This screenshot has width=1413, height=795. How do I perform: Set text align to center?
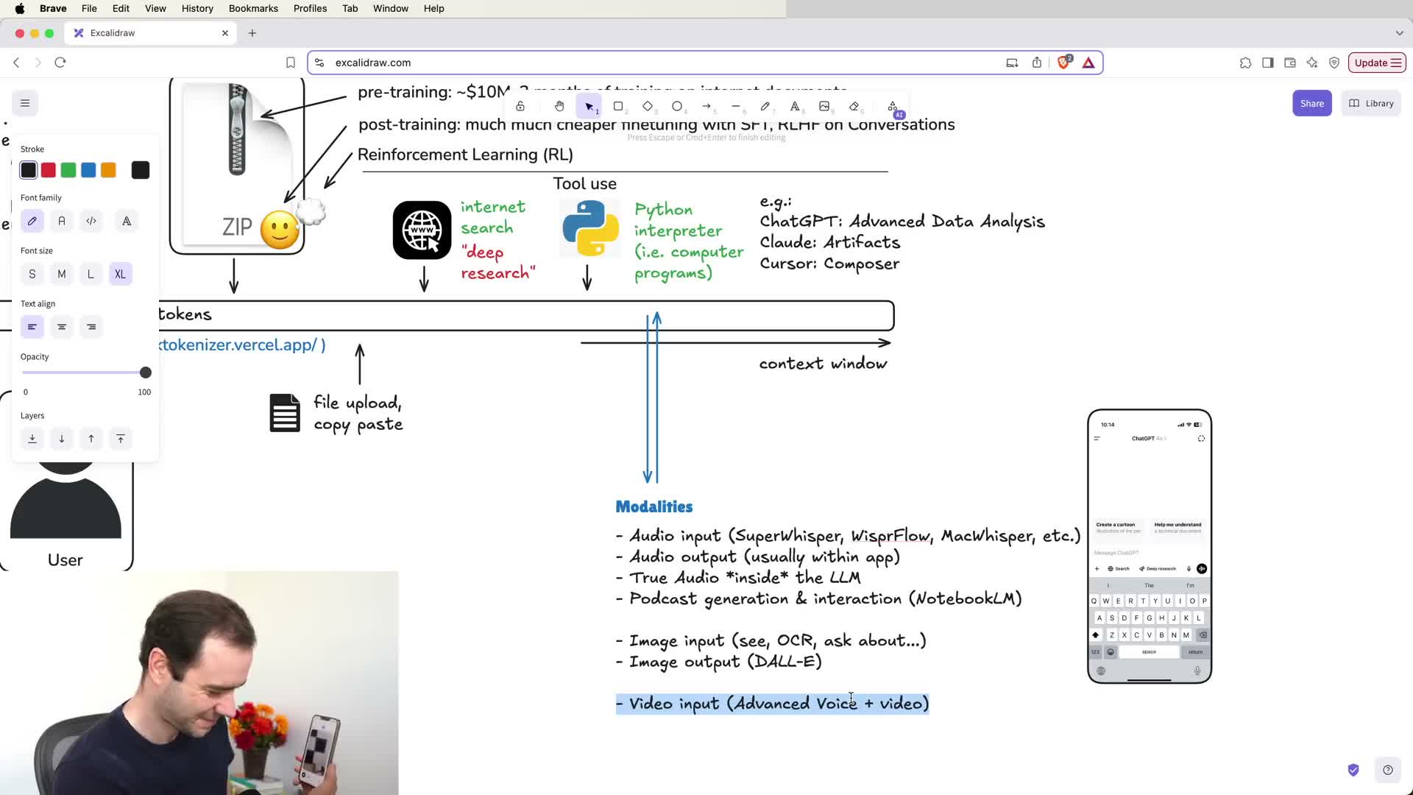[62, 327]
